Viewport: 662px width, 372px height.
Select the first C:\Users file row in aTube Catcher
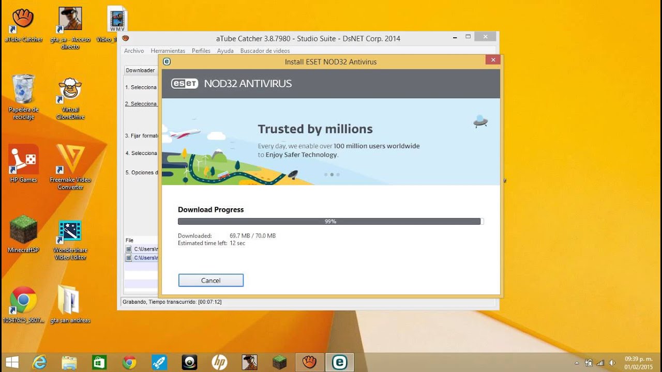(141, 249)
